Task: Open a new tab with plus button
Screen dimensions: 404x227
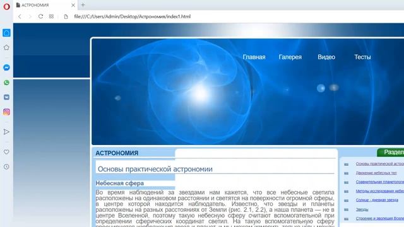Action: click(x=83, y=5)
